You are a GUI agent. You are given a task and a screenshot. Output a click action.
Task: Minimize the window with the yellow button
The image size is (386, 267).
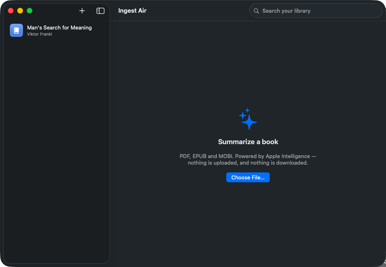click(x=20, y=11)
